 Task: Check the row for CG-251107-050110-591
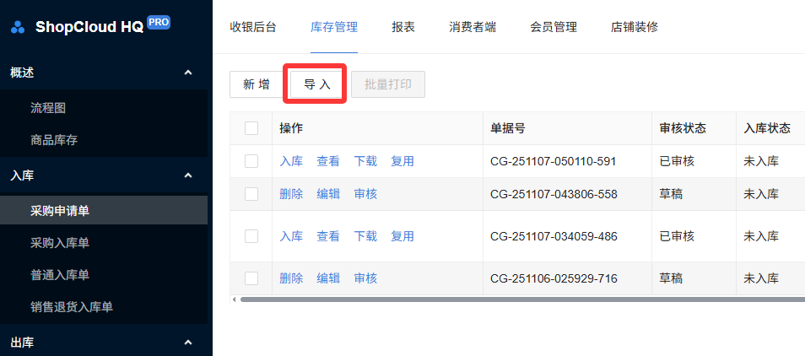tap(251, 161)
